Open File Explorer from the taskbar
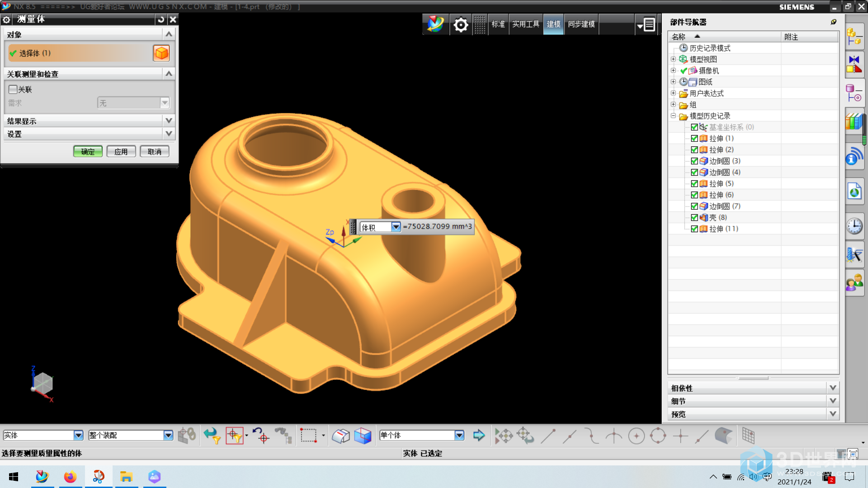Viewport: 868px width, 488px height. pos(126,477)
